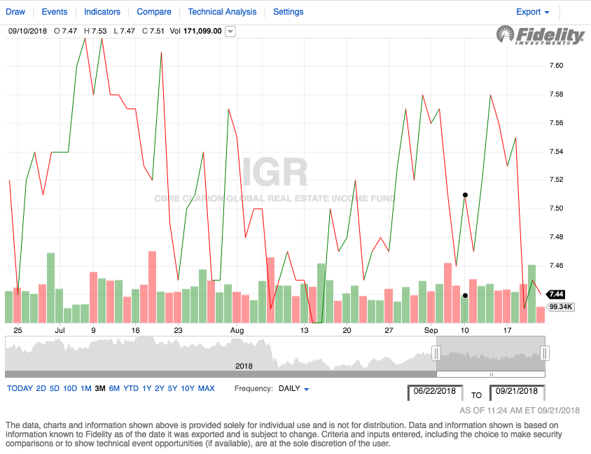Select the 10D time range

point(70,388)
